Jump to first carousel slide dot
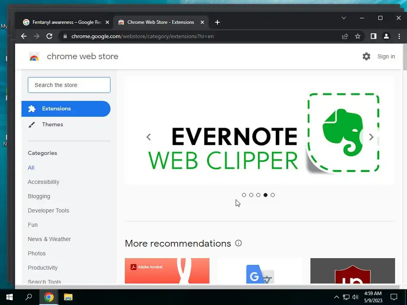 click(244, 195)
